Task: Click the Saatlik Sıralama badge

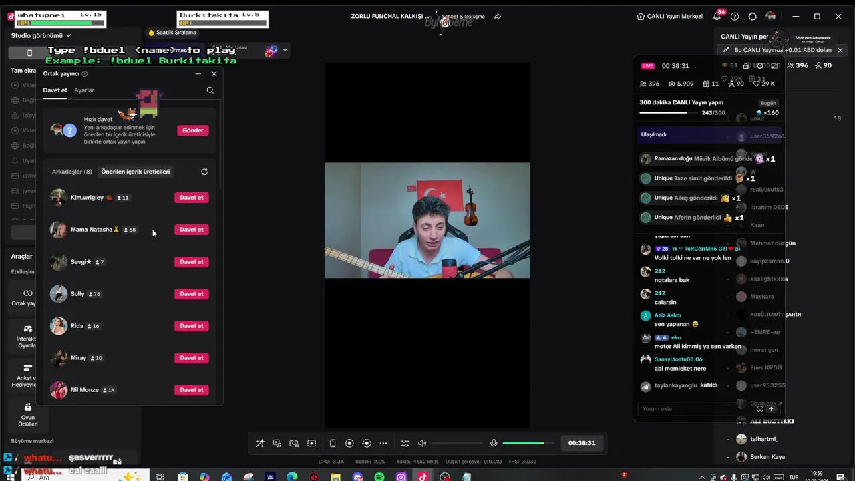Action: pyautogui.click(x=172, y=33)
